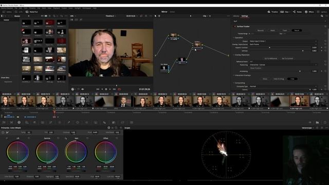
Task: Disable the Surface Tracker effect
Action: [x=235, y=27]
